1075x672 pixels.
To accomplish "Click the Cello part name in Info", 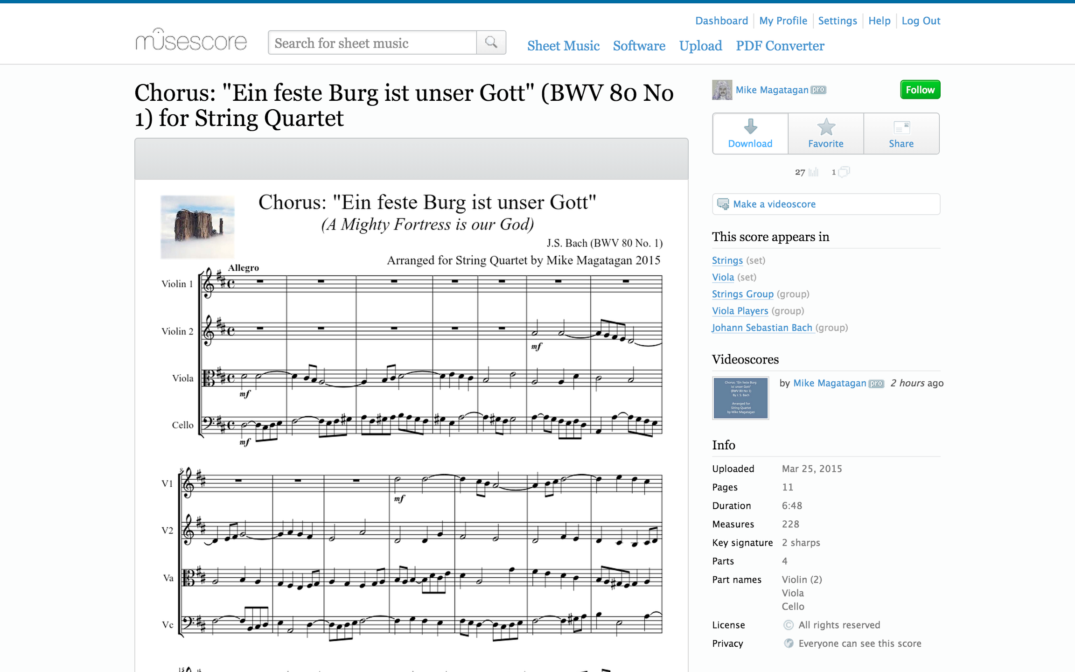I will pyautogui.click(x=793, y=607).
